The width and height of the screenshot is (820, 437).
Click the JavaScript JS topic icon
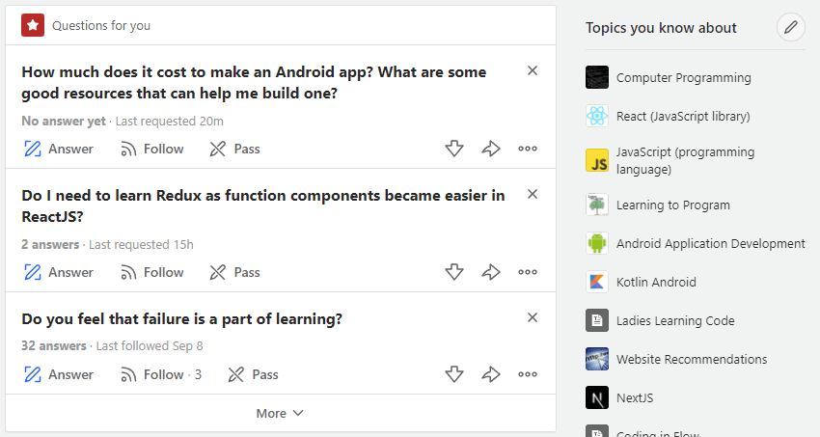pyautogui.click(x=597, y=160)
